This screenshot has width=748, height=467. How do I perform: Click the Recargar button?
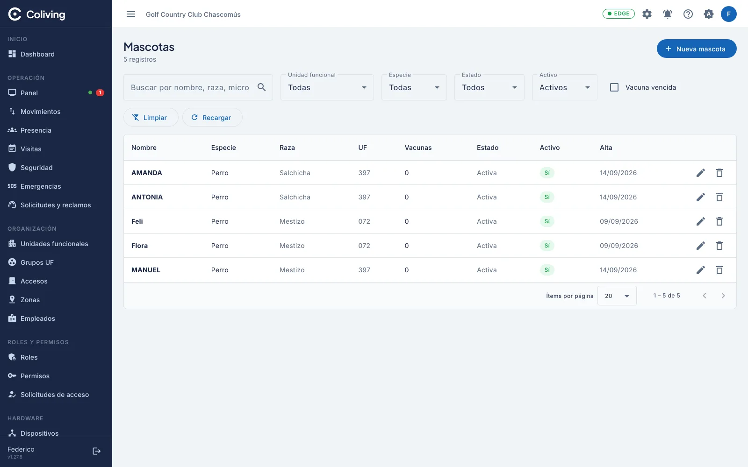click(x=212, y=117)
